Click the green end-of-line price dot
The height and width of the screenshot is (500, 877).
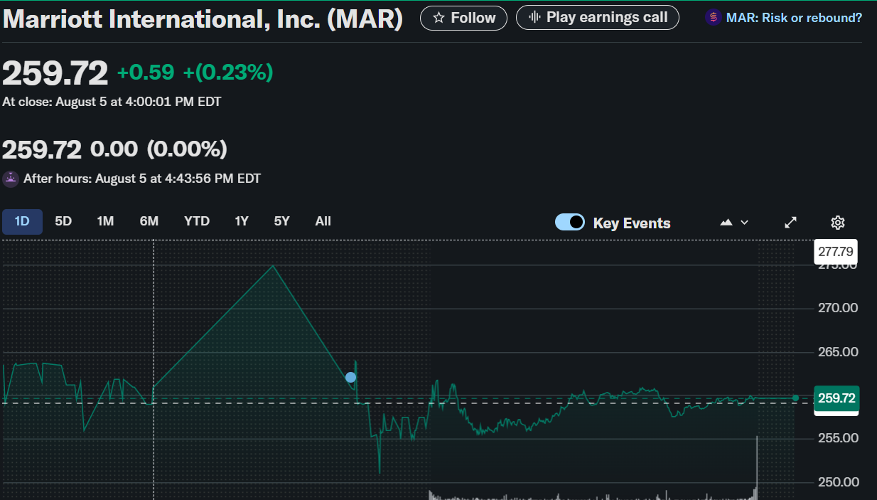click(x=795, y=398)
